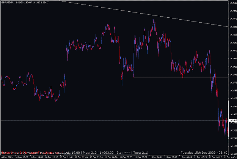Click the 10 Dec 22:49 time axis label
This screenshot has width=237, height=159.
click(81, 157)
